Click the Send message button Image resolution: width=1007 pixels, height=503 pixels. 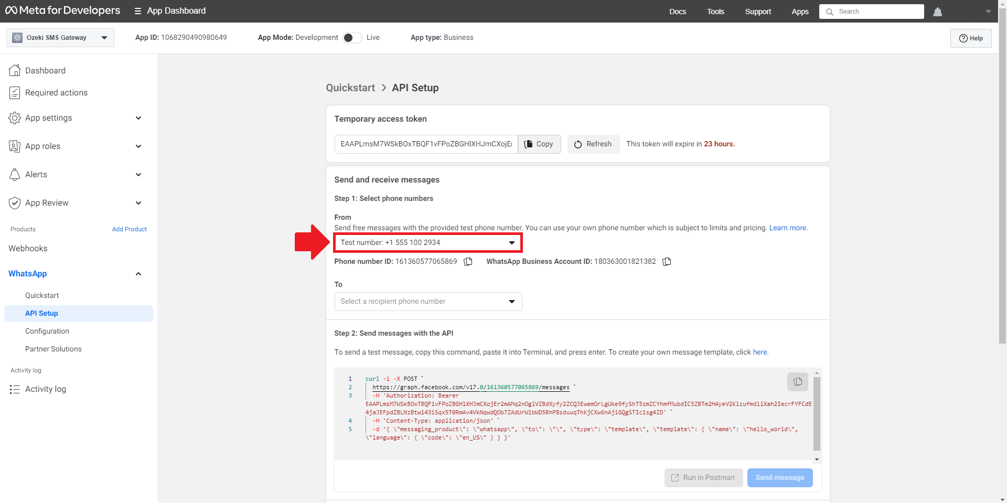click(x=780, y=478)
